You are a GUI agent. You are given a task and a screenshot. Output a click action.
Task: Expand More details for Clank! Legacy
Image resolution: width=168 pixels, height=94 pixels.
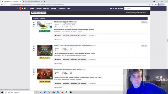[x=58, y=64]
